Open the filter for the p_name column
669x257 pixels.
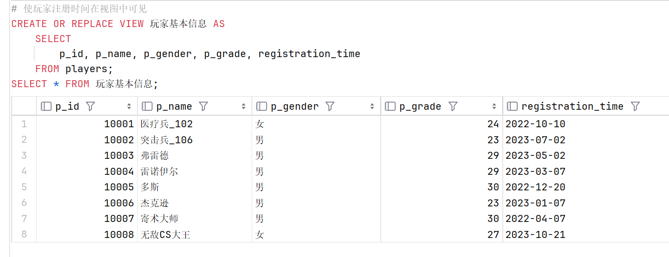pos(203,106)
